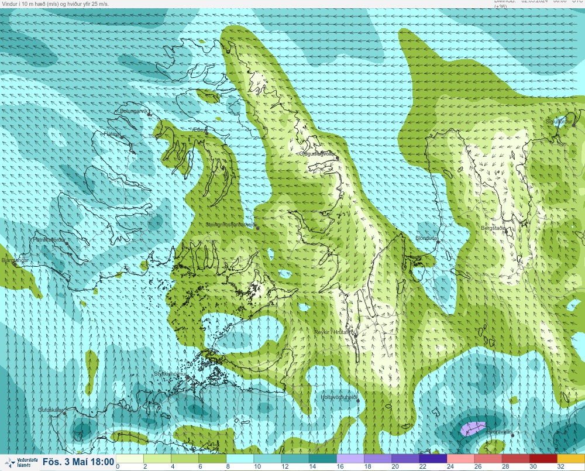Click the 30–32 m/s dark red legend swatch
The height and width of the screenshot is (471, 585).
coord(543,459)
